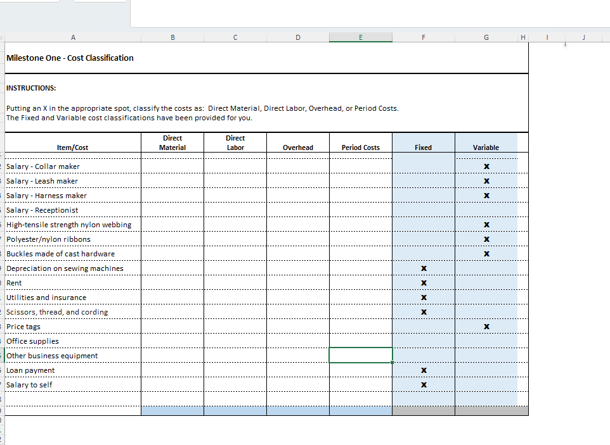The width and height of the screenshot is (610, 445).
Task: Click the 'Direct Material' column header cell
Action: [172, 142]
